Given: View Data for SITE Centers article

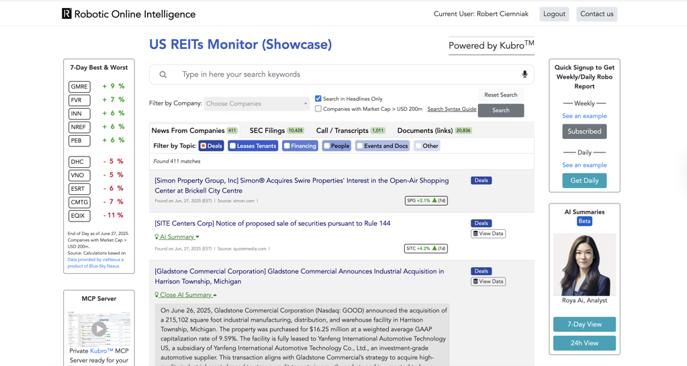Looking at the screenshot, I should [488, 234].
